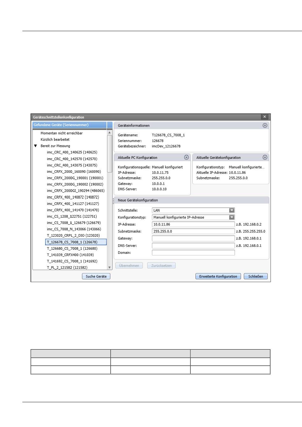Viewport: 302px width, 427px height.
Task: Click scroll-down arrow of device list
Action: click(110, 268)
